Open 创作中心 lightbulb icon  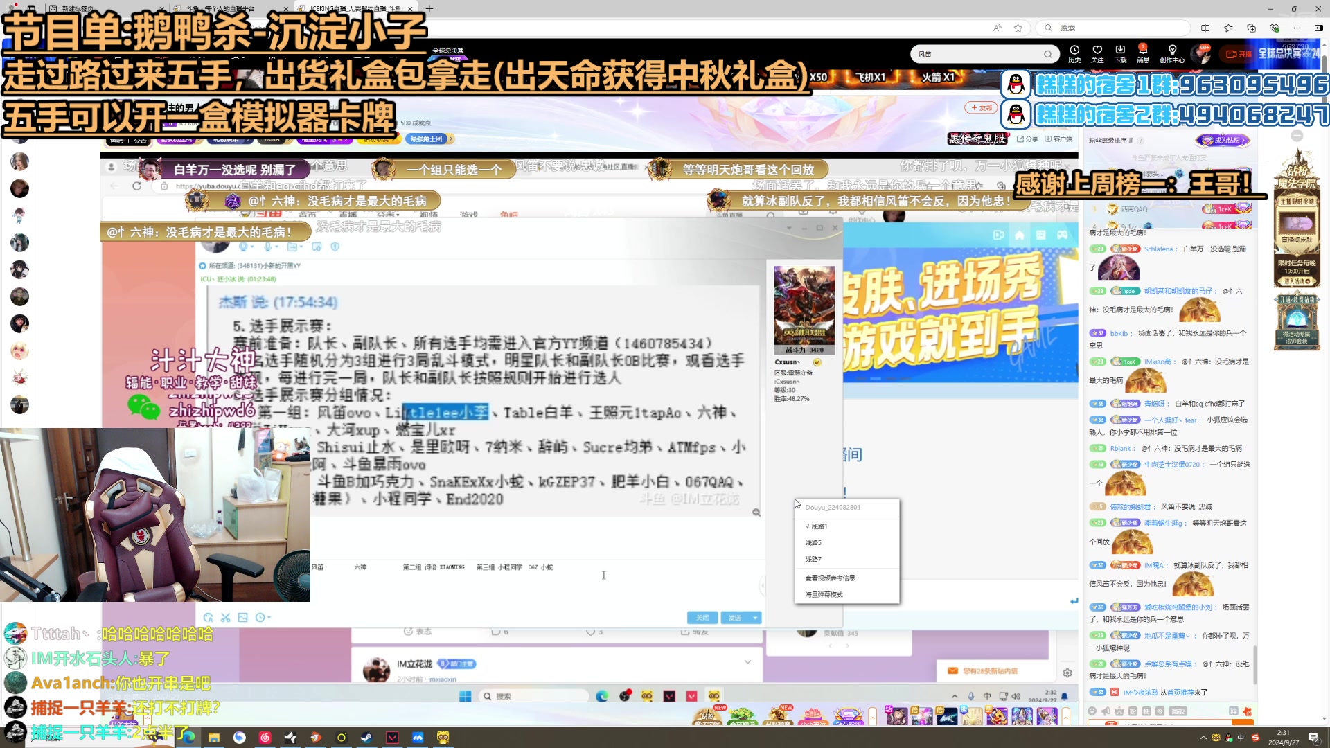[1172, 53]
